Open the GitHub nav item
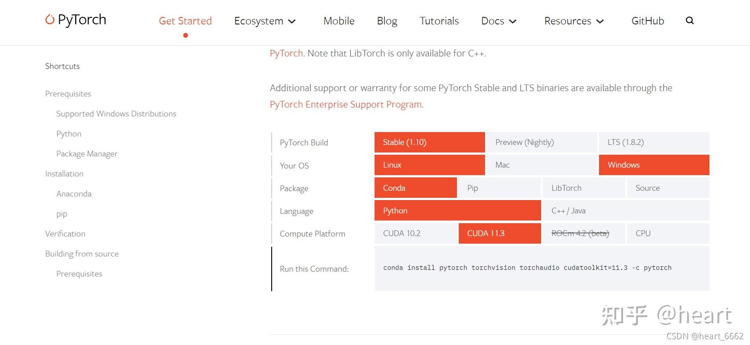The image size is (750, 345). point(648,21)
